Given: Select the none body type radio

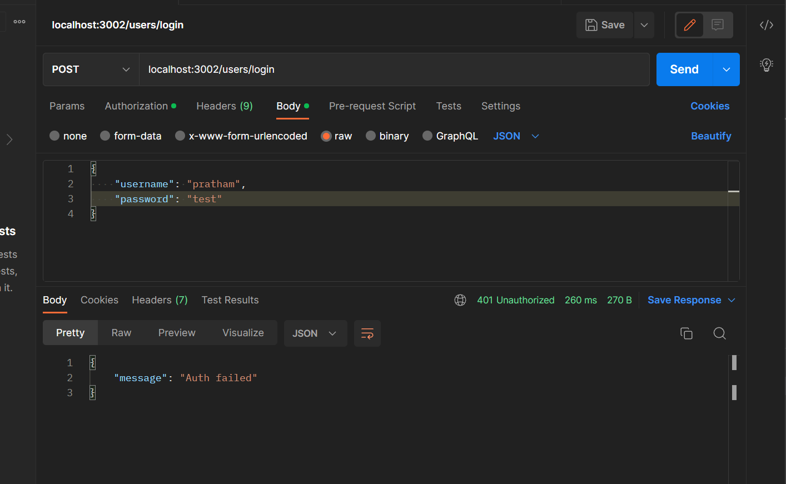Looking at the screenshot, I should (x=54, y=136).
